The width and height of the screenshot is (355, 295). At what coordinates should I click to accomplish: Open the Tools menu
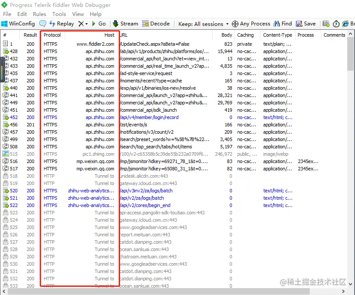59,14
